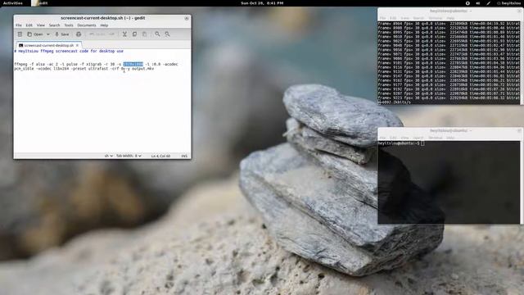Open gedit's Edit menu
Screen dimensions: 524x295
point(29,25)
